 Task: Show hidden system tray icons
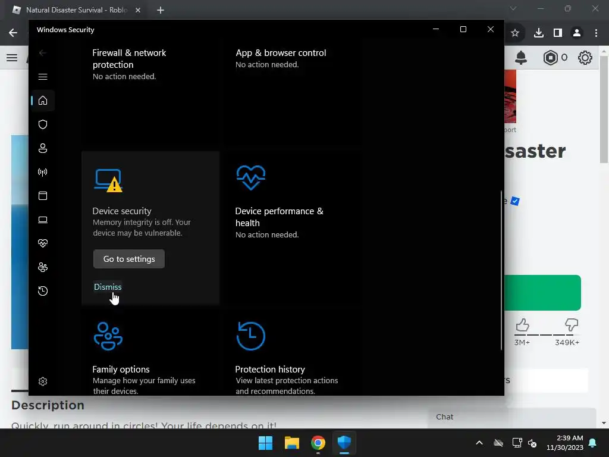tap(479, 443)
